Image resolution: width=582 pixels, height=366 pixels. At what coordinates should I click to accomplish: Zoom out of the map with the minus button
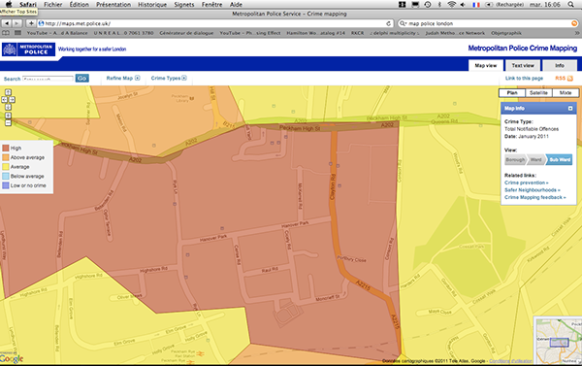[8, 122]
